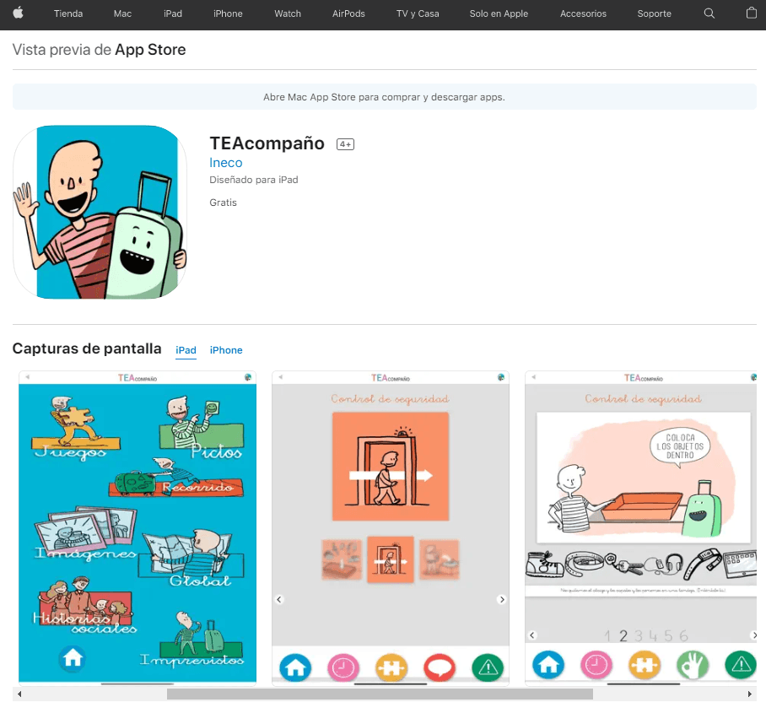Switch to the iPhone screenshots tab
766x724 pixels.
[226, 350]
